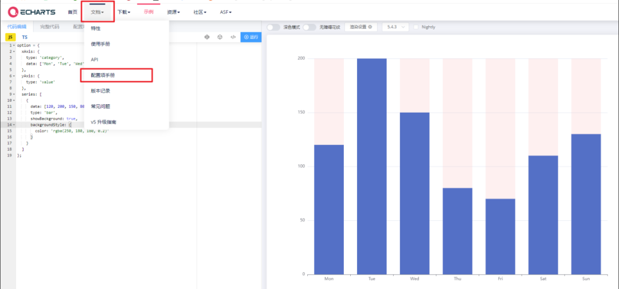Open the 示例 examples page
This screenshot has width=619, height=289.
(148, 12)
